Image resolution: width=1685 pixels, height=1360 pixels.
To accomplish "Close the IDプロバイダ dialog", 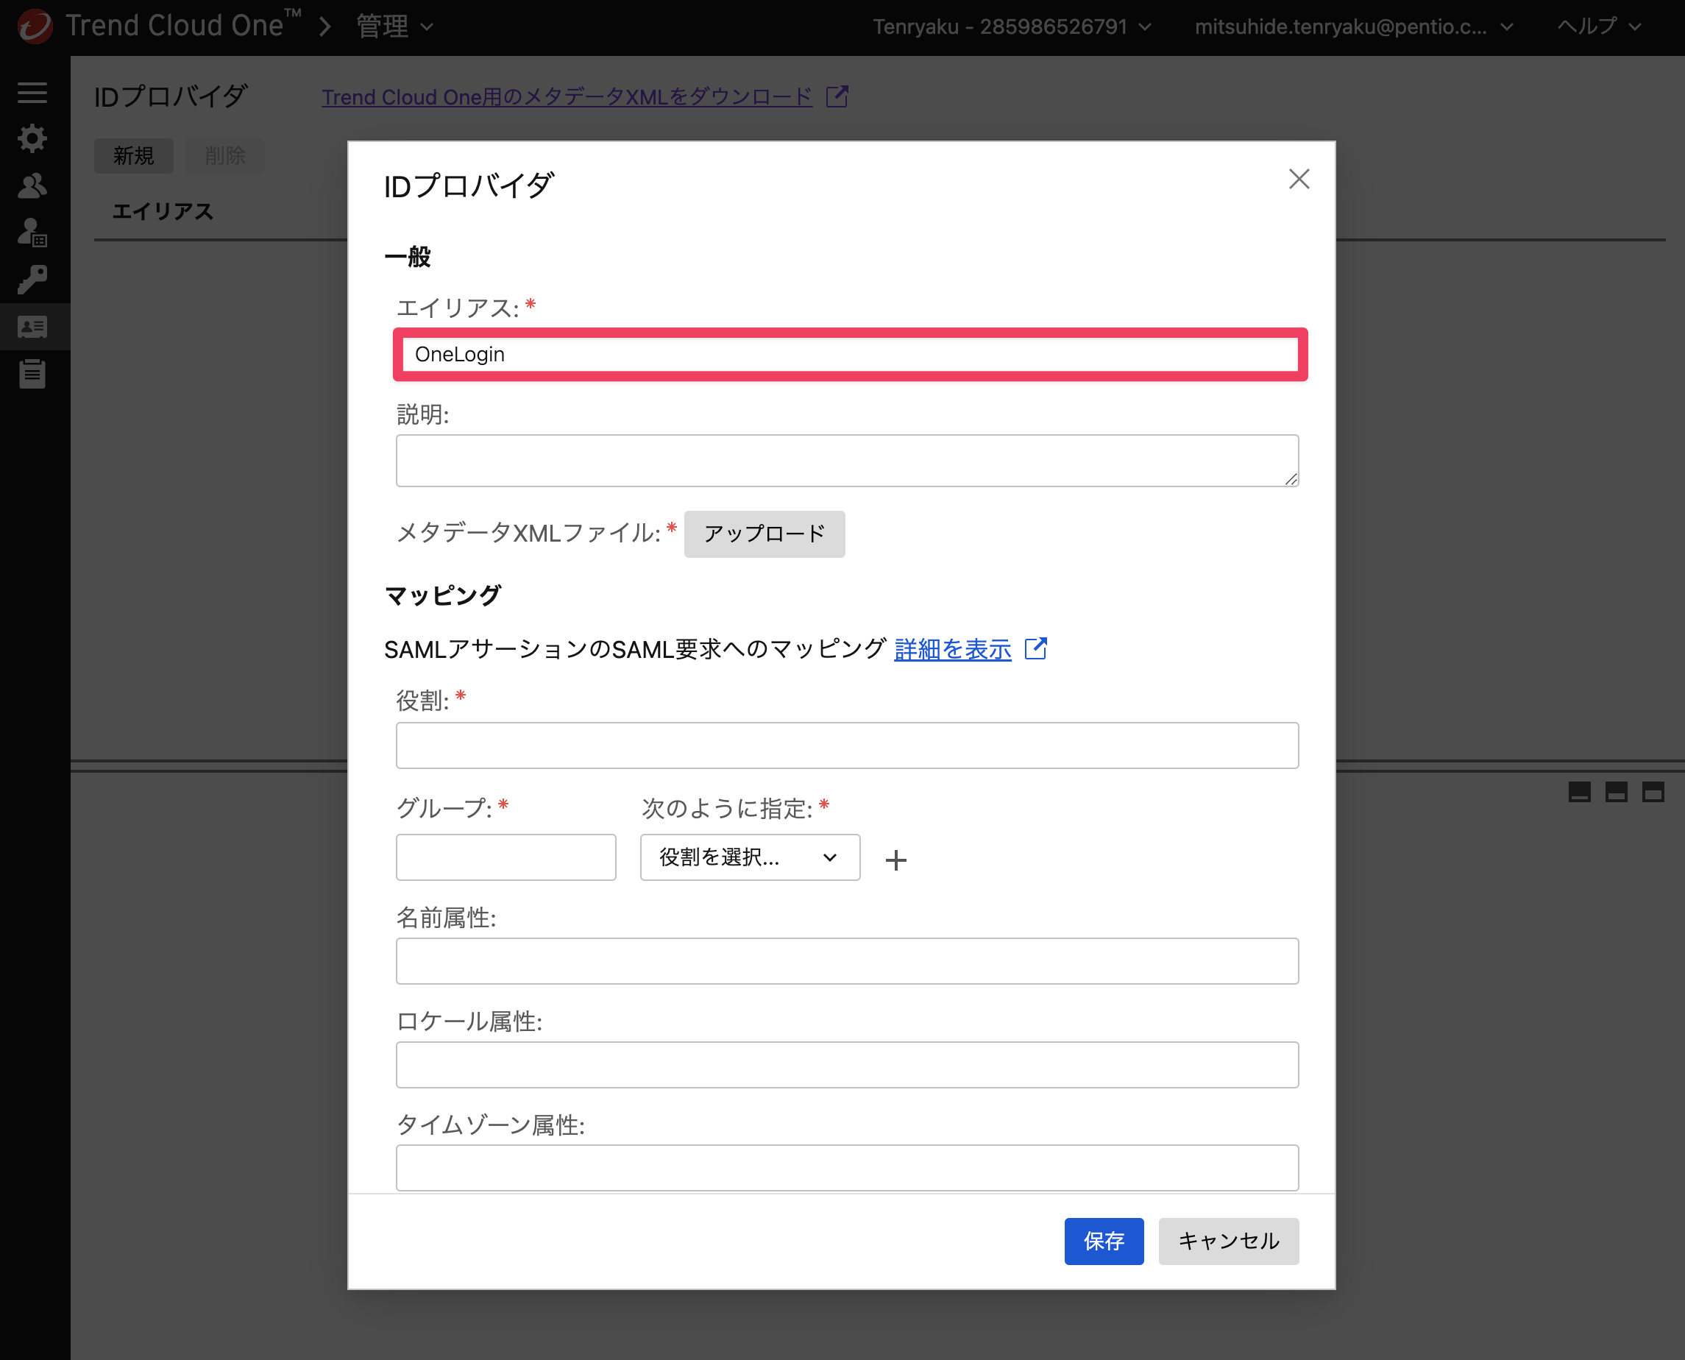I will point(1299,180).
